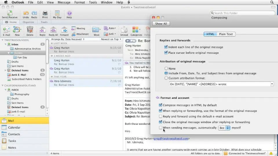Enable Reply and forward using default account
This screenshot has height=156, width=278.
pos(160,116)
